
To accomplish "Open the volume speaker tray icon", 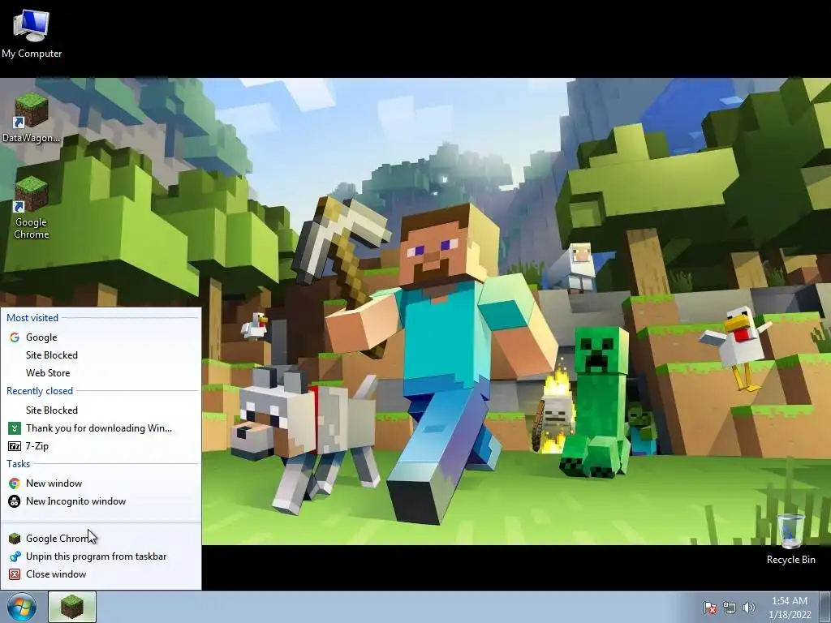I will [748, 608].
